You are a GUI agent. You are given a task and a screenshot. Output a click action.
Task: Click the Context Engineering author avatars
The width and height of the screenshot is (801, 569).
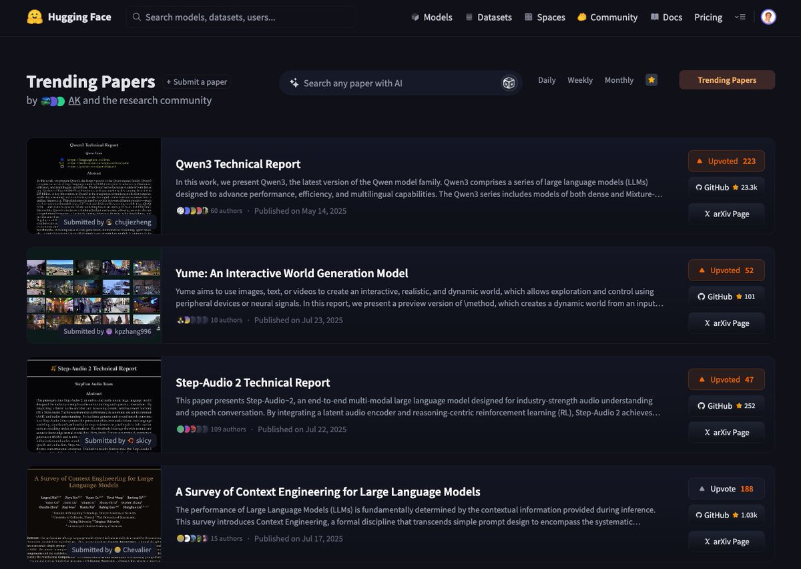(192, 538)
